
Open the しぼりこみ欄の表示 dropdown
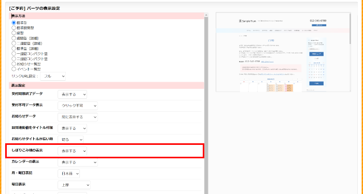coord(72,151)
